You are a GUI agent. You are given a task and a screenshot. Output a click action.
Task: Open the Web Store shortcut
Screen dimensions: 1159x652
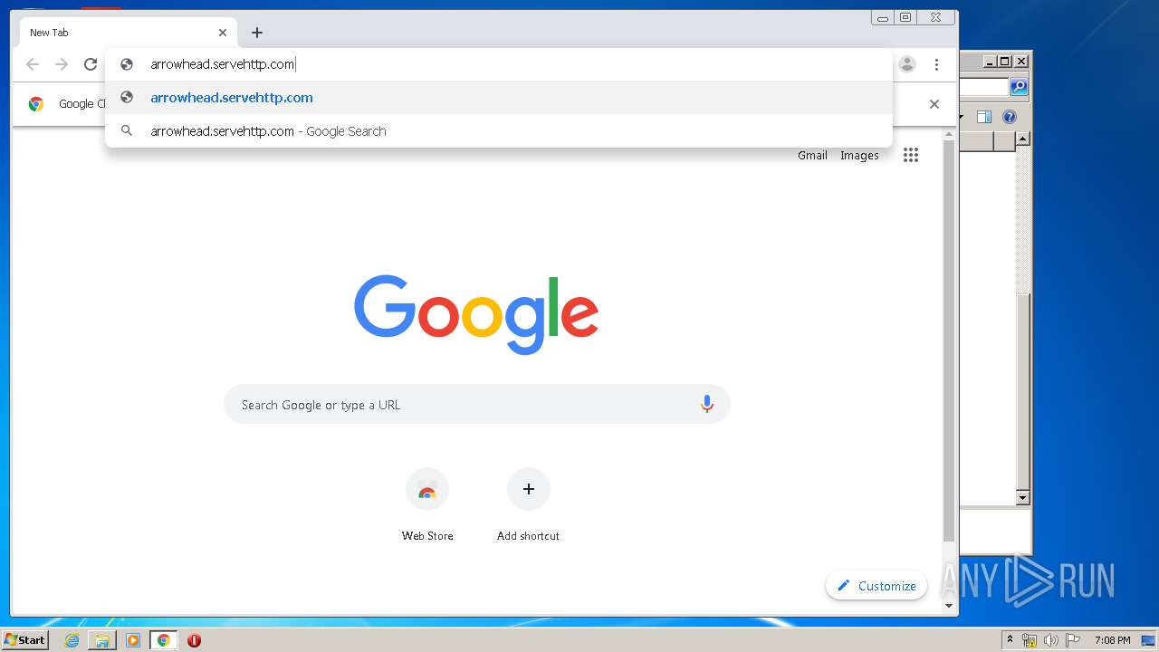(x=427, y=505)
